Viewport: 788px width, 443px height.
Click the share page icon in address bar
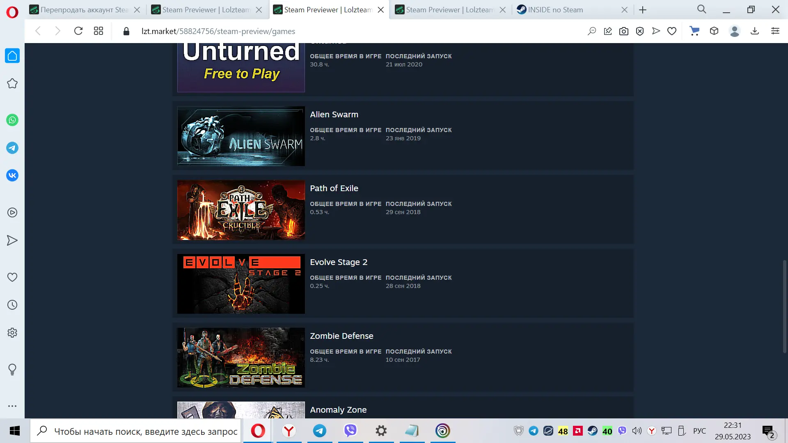tap(608, 31)
